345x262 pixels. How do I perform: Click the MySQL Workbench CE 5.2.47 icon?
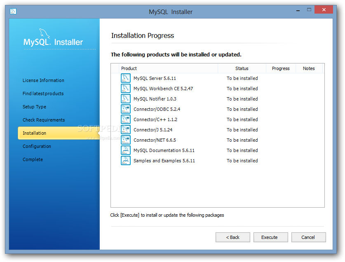tap(125, 89)
